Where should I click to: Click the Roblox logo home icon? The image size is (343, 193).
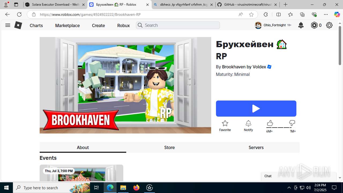click(18, 25)
